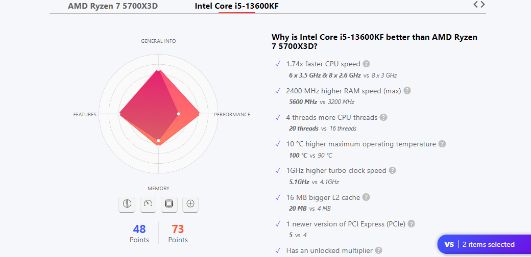This screenshot has height=257, width=531.
Task: Click the left chevron arrow at top right
Action: tap(476, 5)
